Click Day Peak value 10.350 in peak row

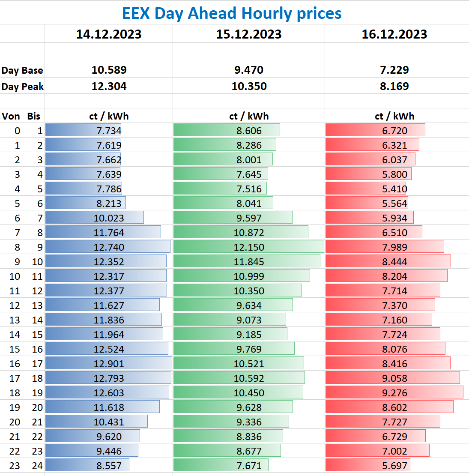click(249, 86)
